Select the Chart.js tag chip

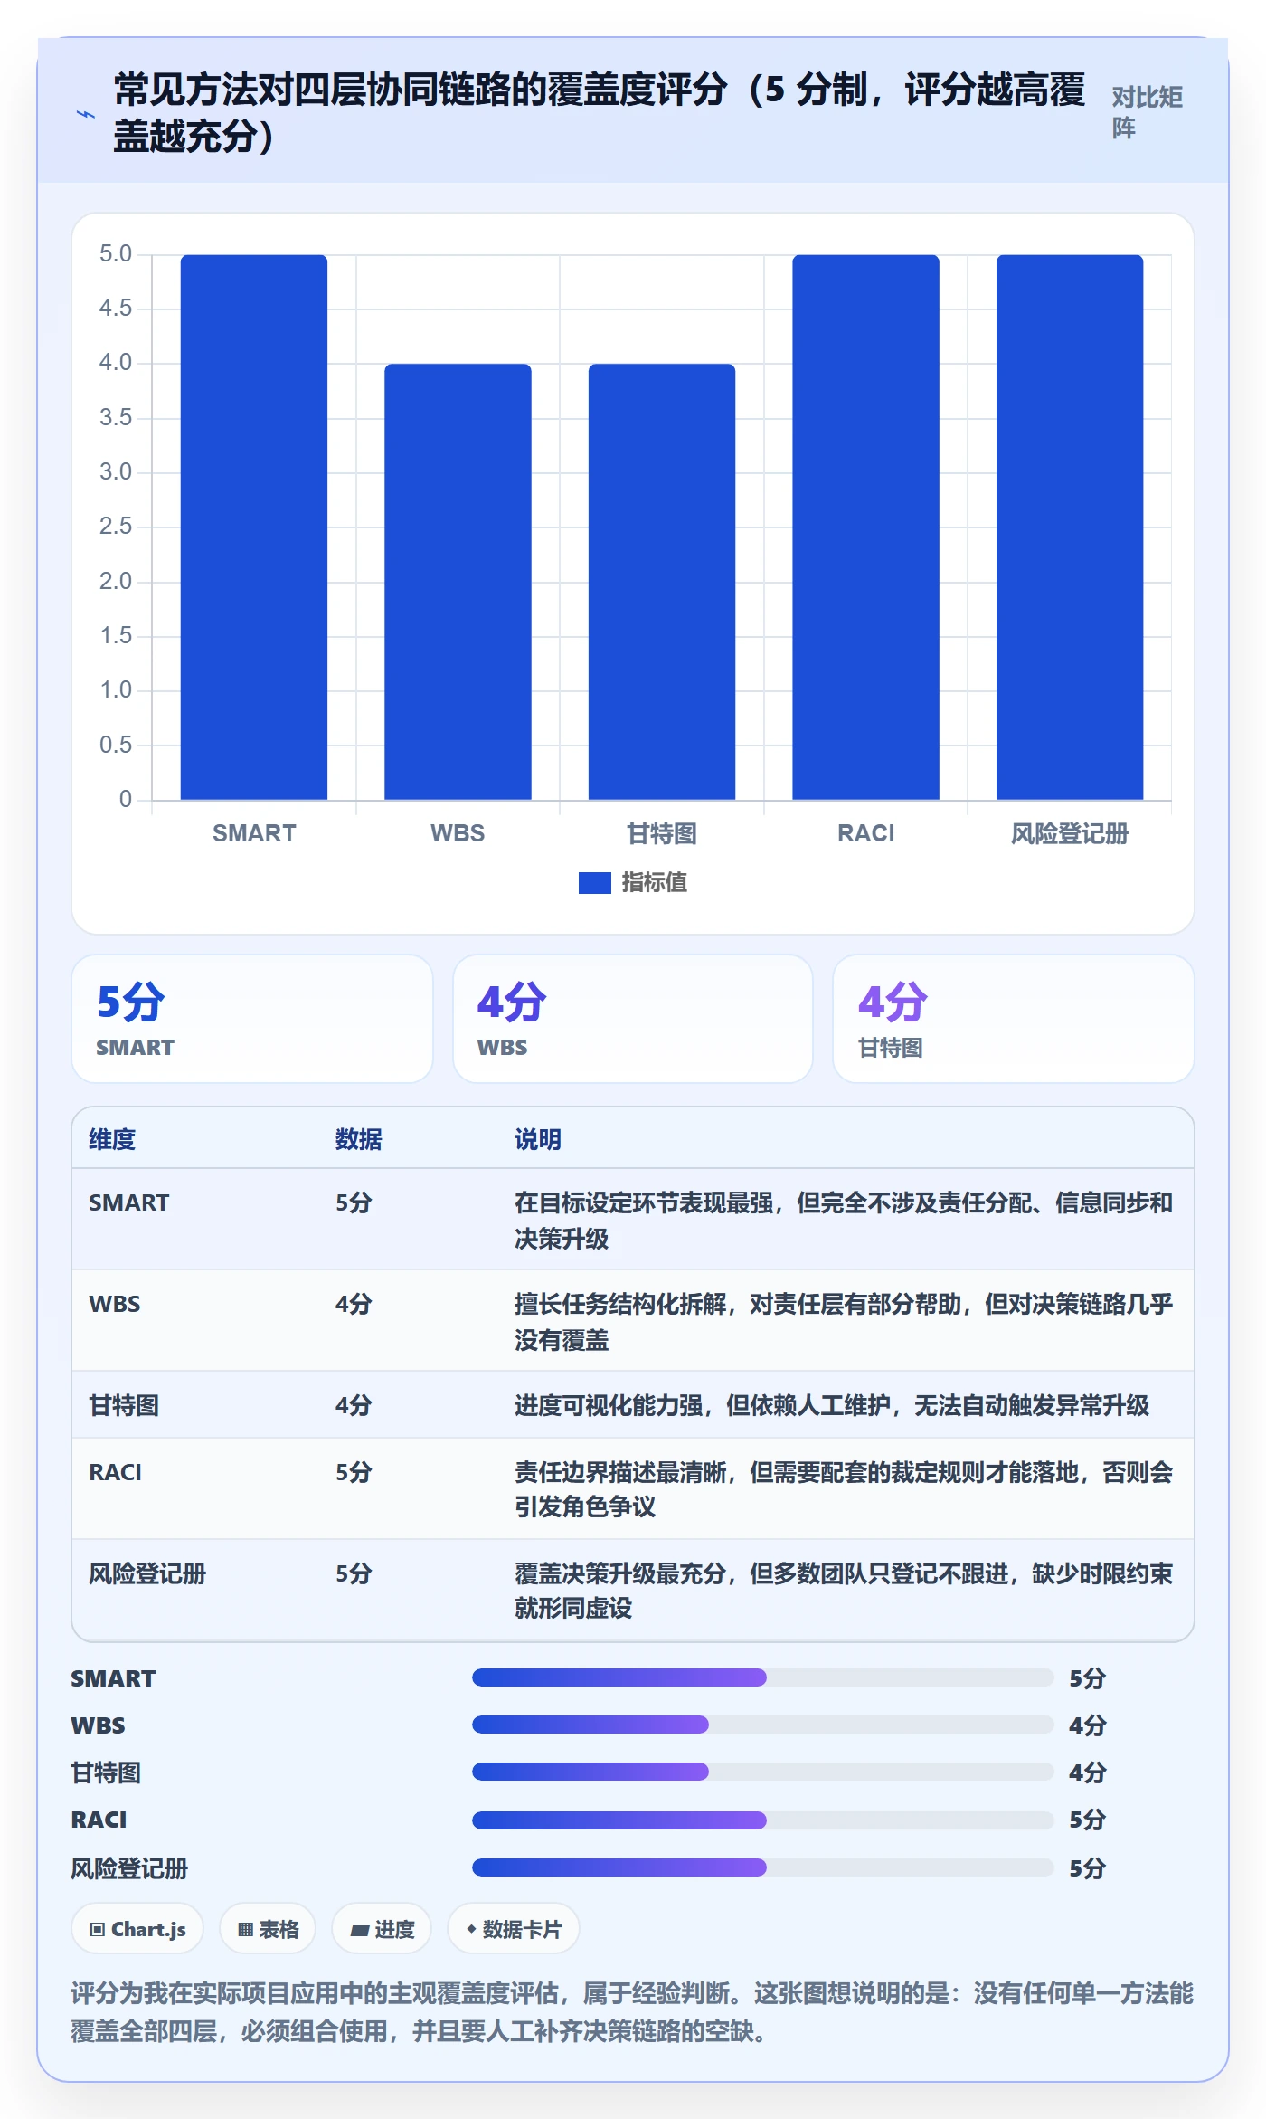pyautogui.click(x=137, y=1929)
